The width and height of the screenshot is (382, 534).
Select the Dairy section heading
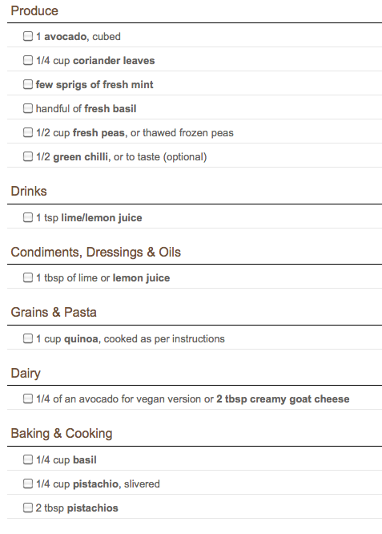(x=26, y=374)
